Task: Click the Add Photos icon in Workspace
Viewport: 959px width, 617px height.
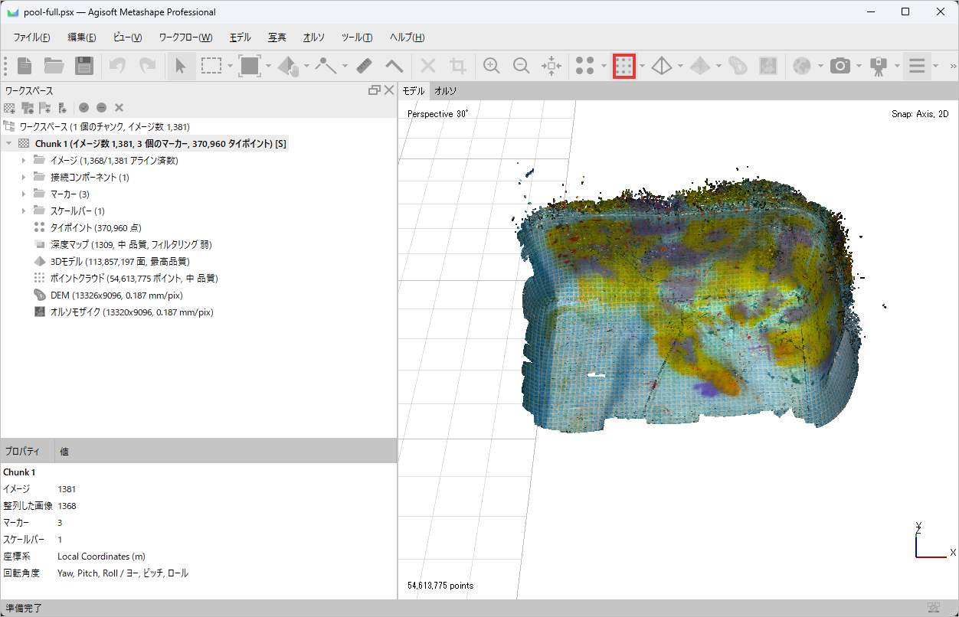Action: click(28, 108)
